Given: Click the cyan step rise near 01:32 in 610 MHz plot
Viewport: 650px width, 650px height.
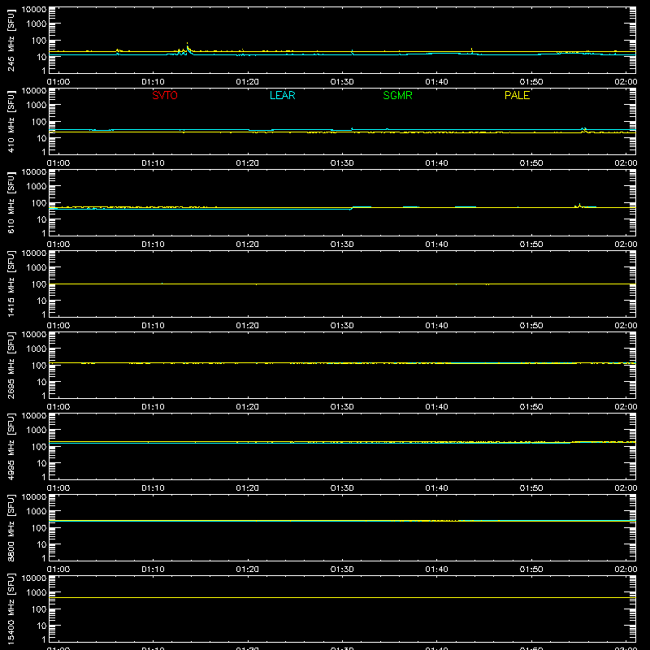Looking at the screenshot, I should [x=352, y=208].
